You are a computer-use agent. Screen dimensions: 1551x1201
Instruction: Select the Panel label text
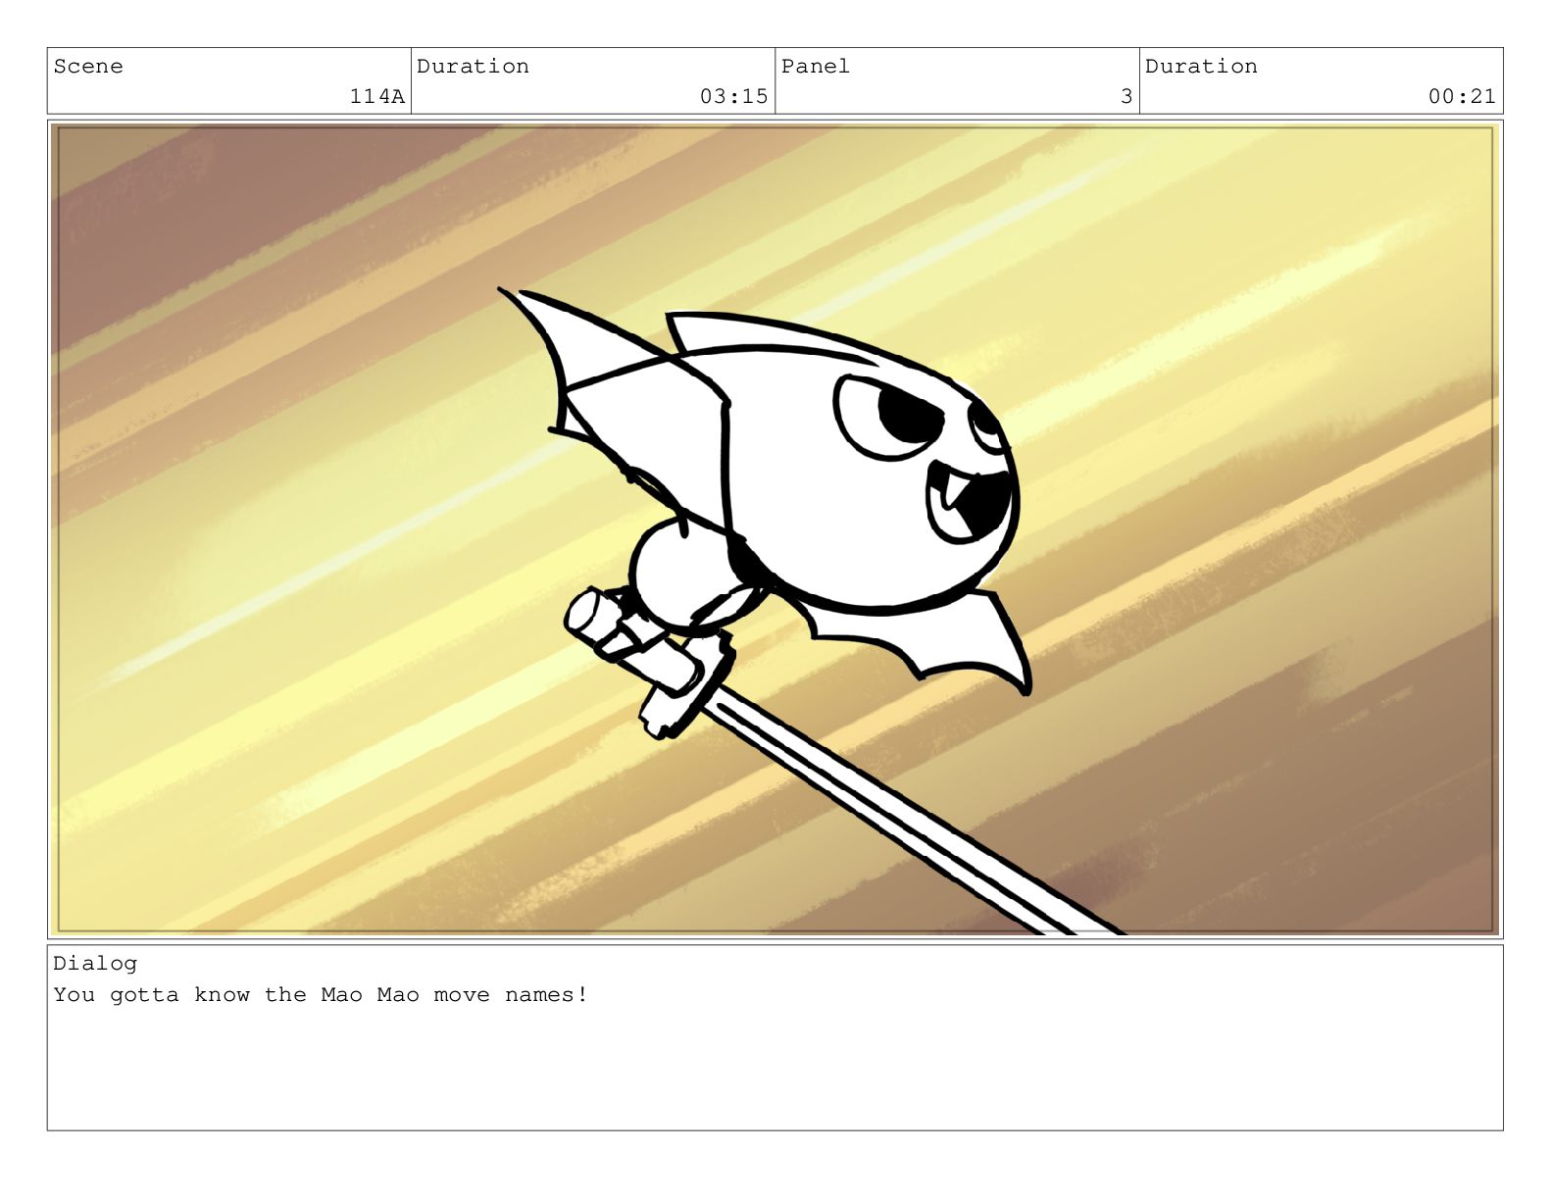click(x=816, y=67)
